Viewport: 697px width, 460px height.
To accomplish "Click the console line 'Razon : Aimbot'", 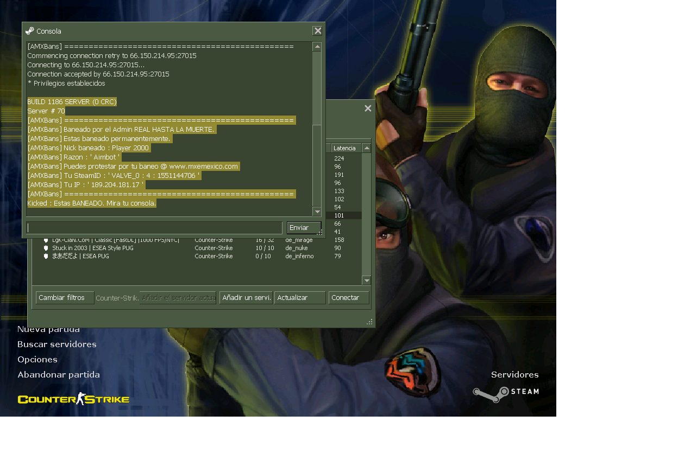I will (x=73, y=157).
